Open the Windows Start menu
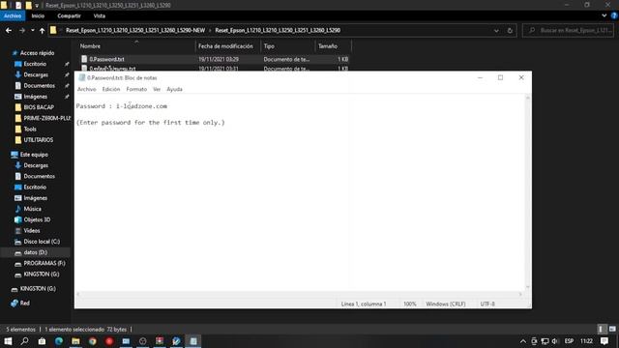This screenshot has width=619, height=348. tap(8, 341)
